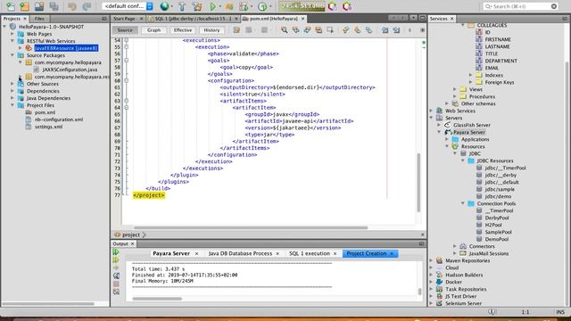Viewport: 571px width, 321px height.
Task: Switch to History view button
Action: [211, 30]
